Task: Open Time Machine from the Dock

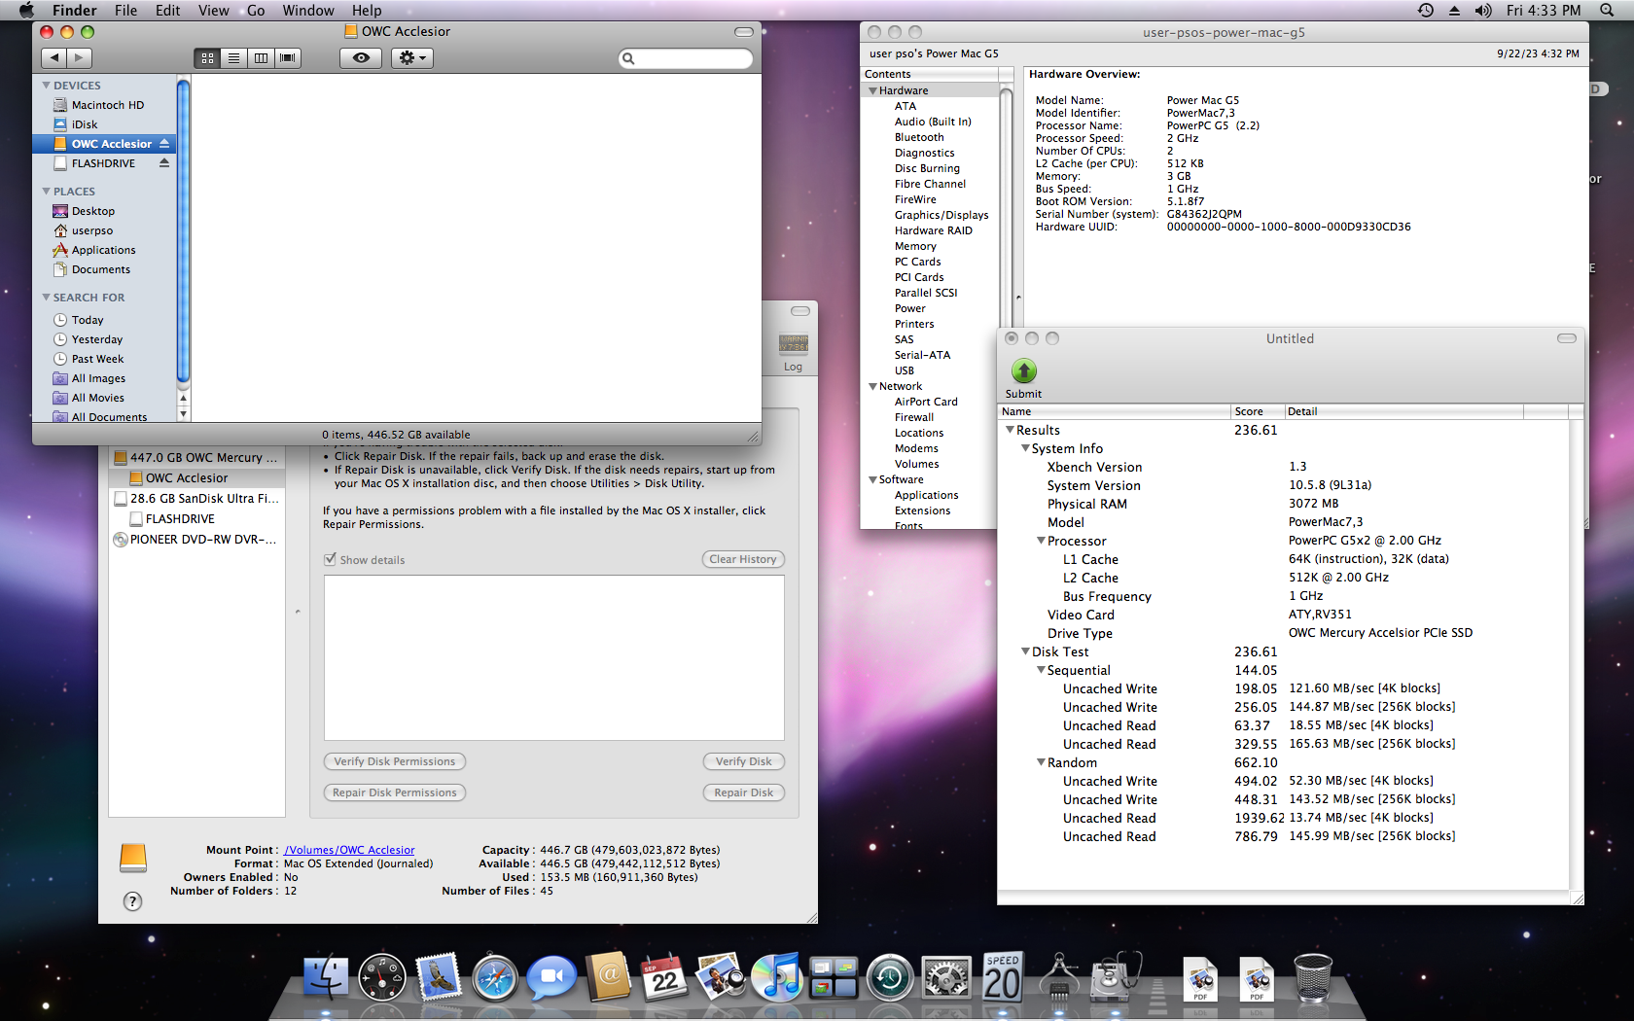Action: pyautogui.click(x=890, y=978)
